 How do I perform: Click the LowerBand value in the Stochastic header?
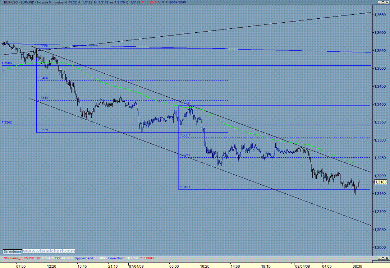[132, 258]
